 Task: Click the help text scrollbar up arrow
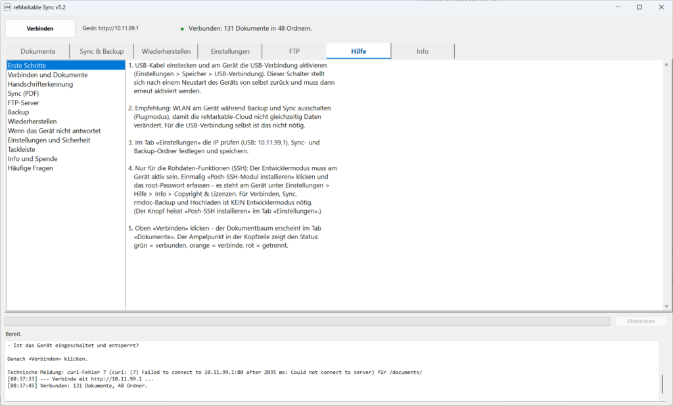[666, 64]
